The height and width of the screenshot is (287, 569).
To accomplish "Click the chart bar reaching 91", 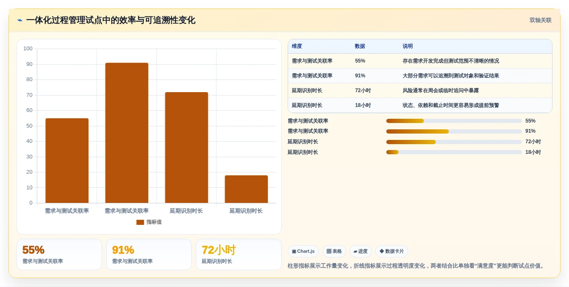I will pyautogui.click(x=127, y=133).
